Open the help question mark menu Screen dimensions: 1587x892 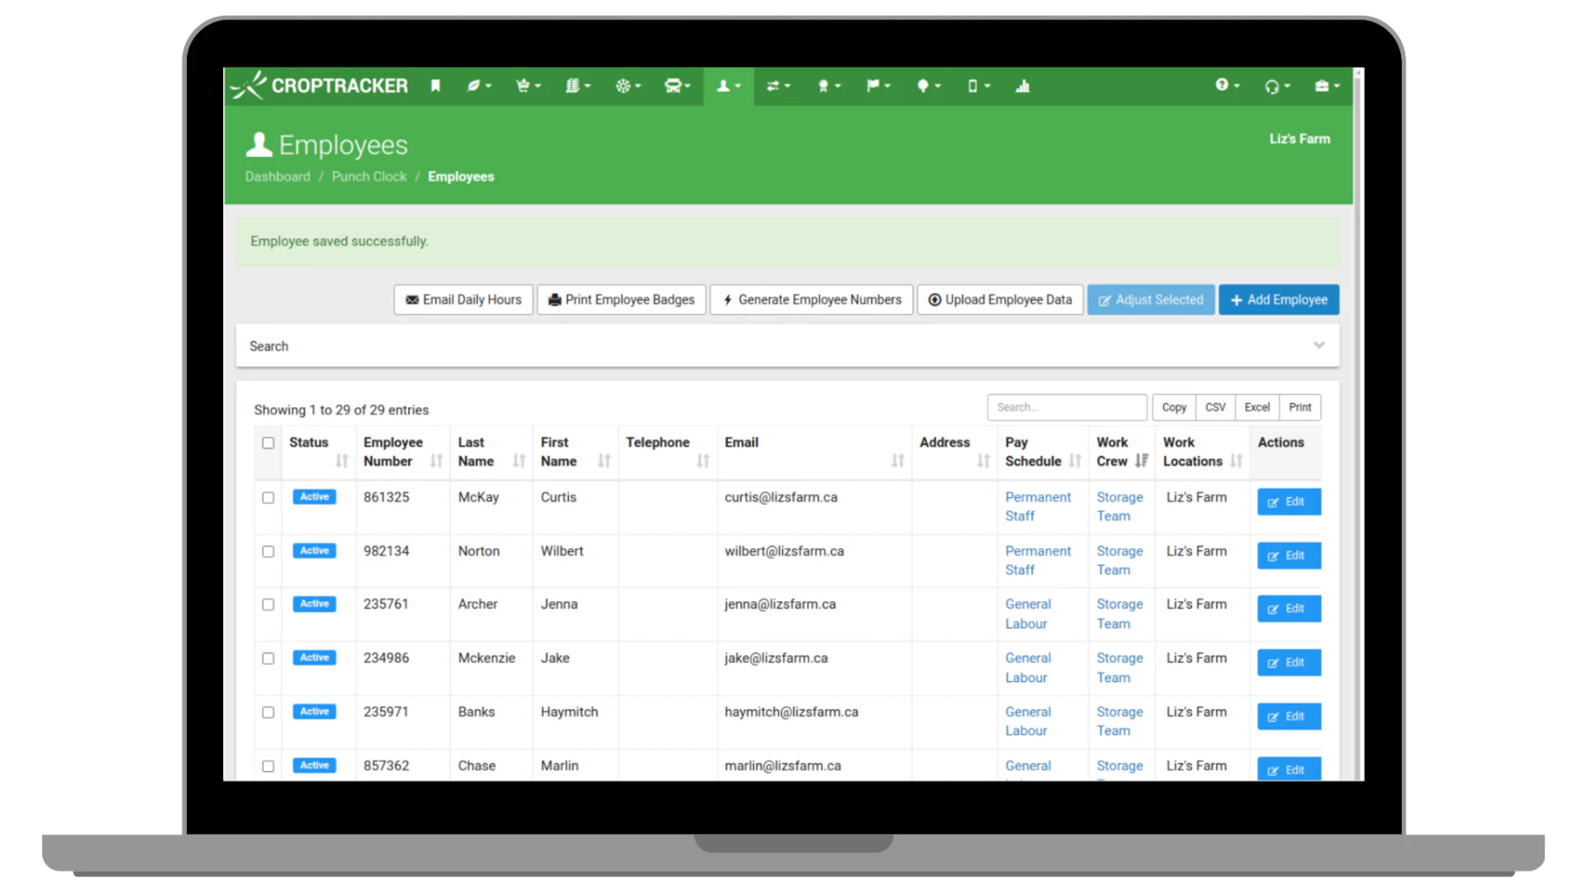click(1226, 85)
